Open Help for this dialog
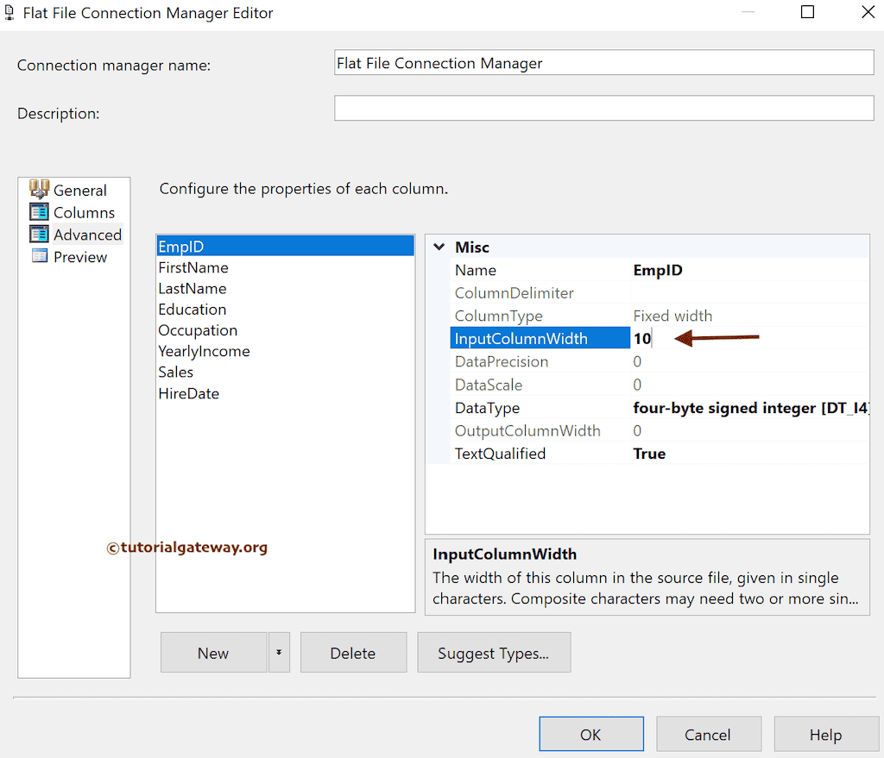The width and height of the screenshot is (884, 758). 826,734
